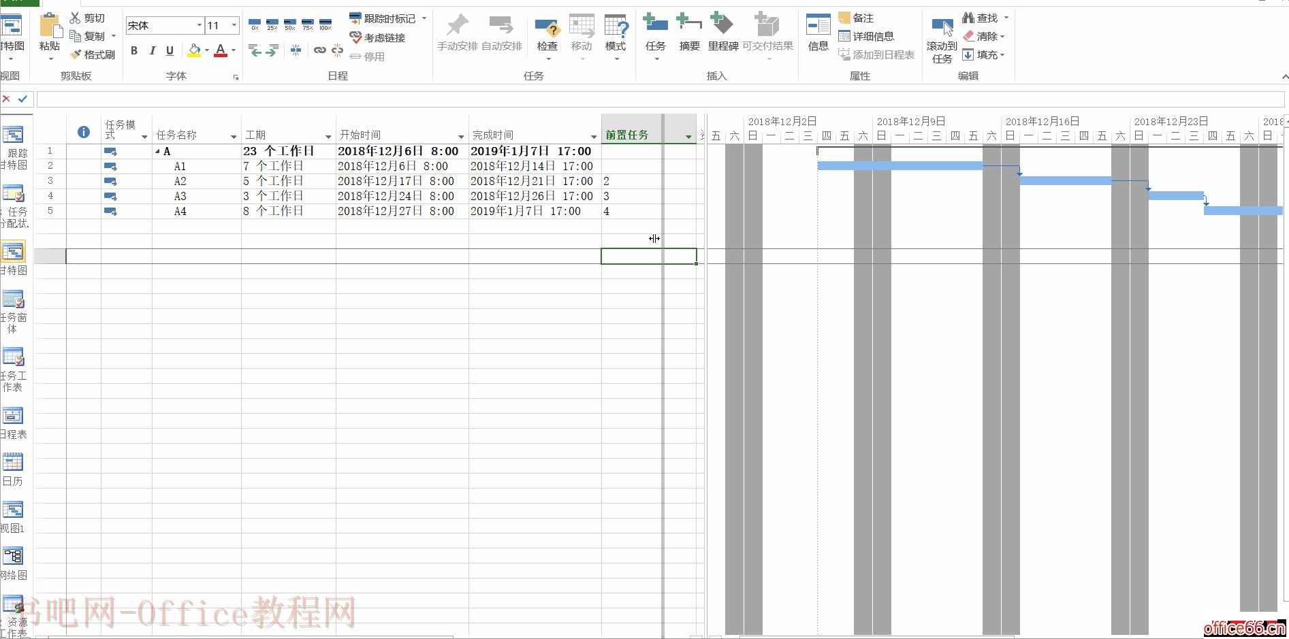Open Task Form (任务窗体) view in sidebar

click(14, 312)
